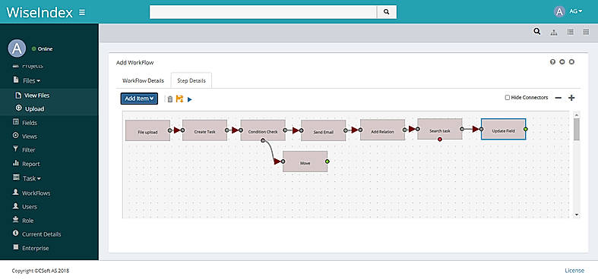Select the Move workflow step
Screen dimensions: 598x279
[305, 161]
